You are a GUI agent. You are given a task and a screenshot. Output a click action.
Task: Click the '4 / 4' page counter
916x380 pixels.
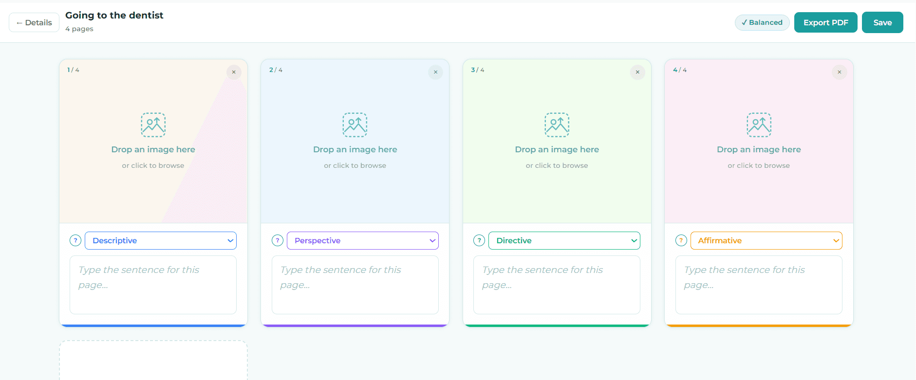(680, 70)
